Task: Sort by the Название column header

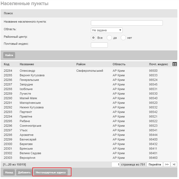Action: click(27, 64)
